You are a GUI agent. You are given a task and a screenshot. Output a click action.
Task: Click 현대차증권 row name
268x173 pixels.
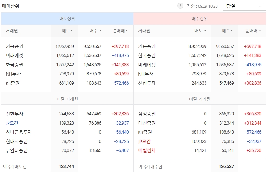coord(17,141)
